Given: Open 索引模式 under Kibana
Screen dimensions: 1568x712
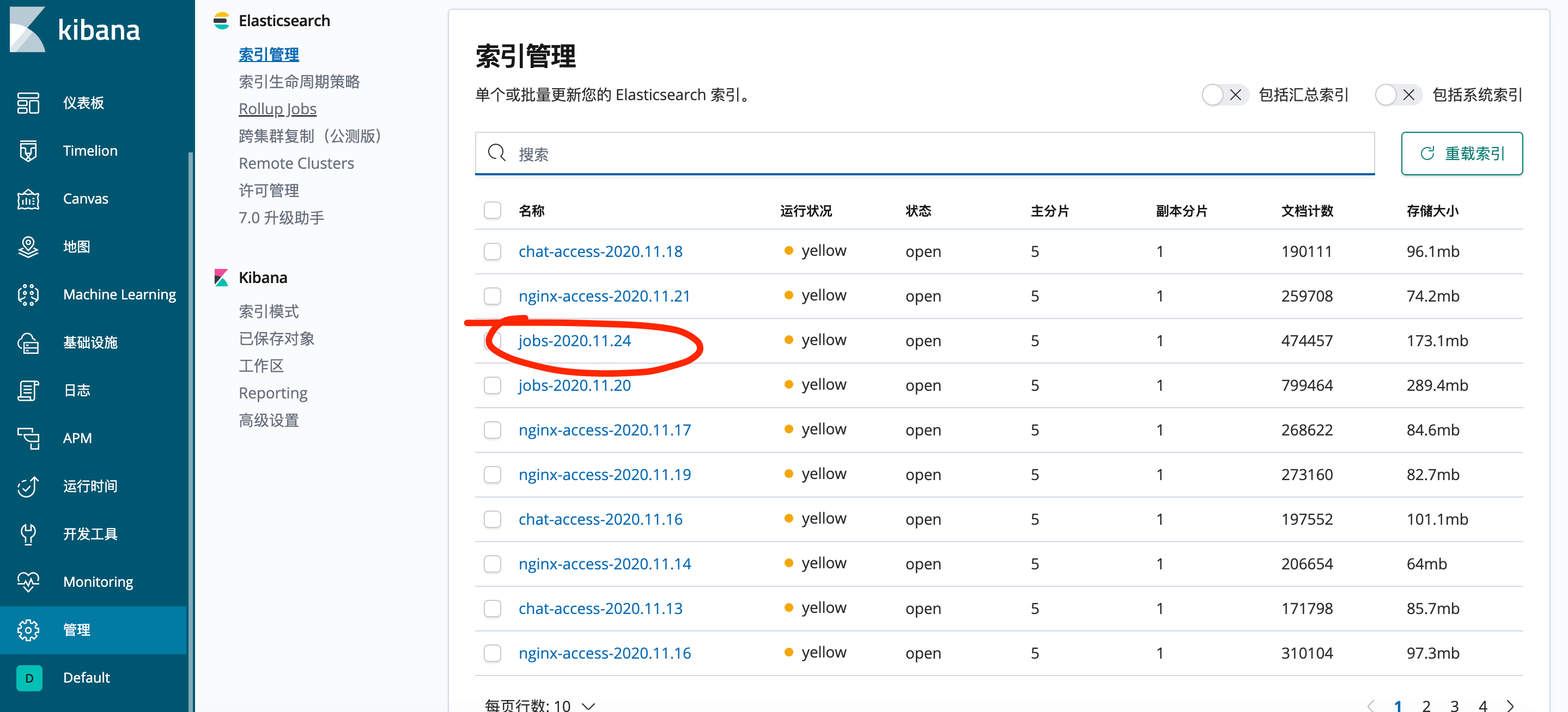Looking at the screenshot, I should point(269,311).
